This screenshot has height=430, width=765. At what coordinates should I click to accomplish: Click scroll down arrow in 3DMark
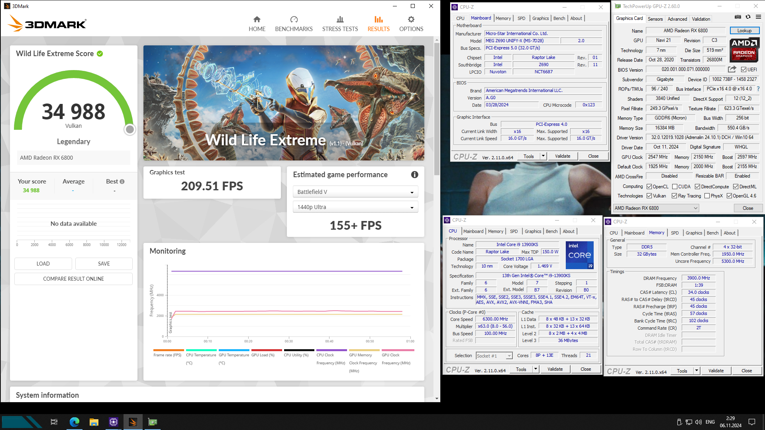pyautogui.click(x=437, y=399)
